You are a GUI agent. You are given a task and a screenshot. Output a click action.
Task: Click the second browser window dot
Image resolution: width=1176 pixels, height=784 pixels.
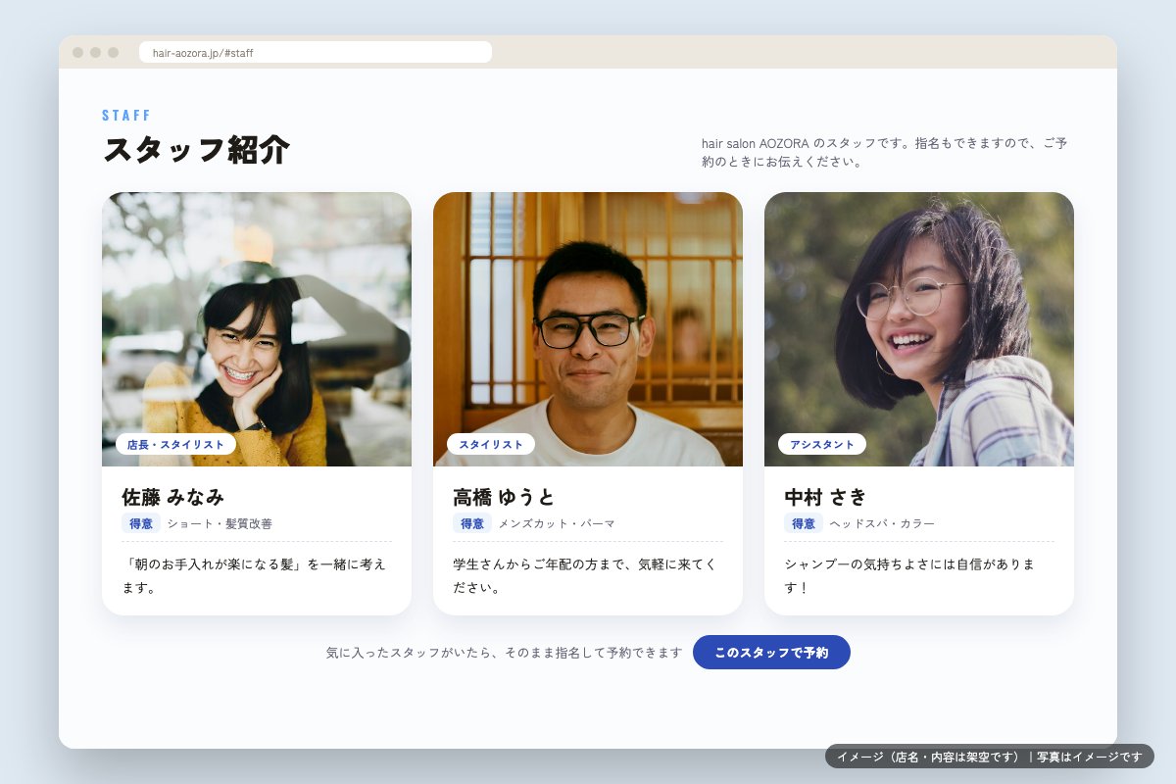tap(96, 52)
